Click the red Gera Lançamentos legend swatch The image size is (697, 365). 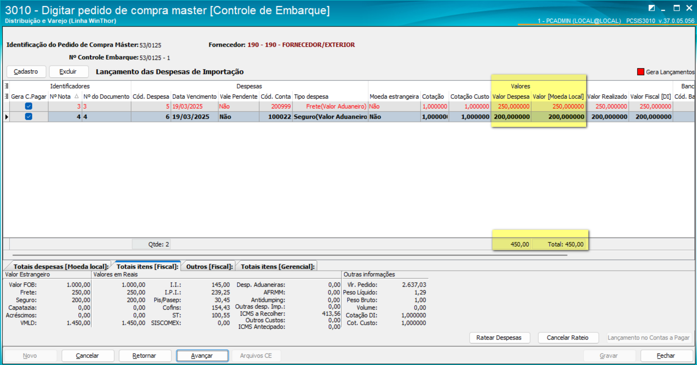pyautogui.click(x=641, y=72)
